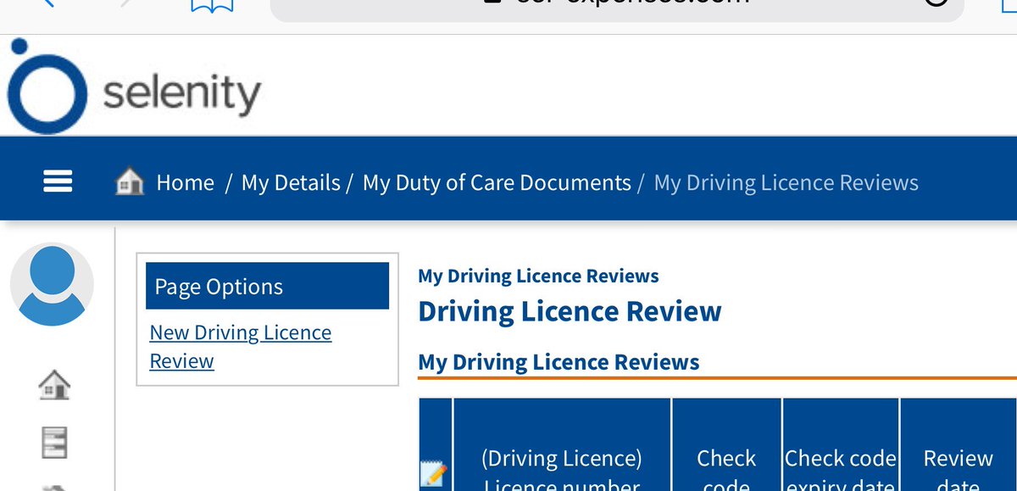The image size is (1017, 491).
Task: Select the My Driving Licence Reviews breadcrumb
Action: coord(785,181)
